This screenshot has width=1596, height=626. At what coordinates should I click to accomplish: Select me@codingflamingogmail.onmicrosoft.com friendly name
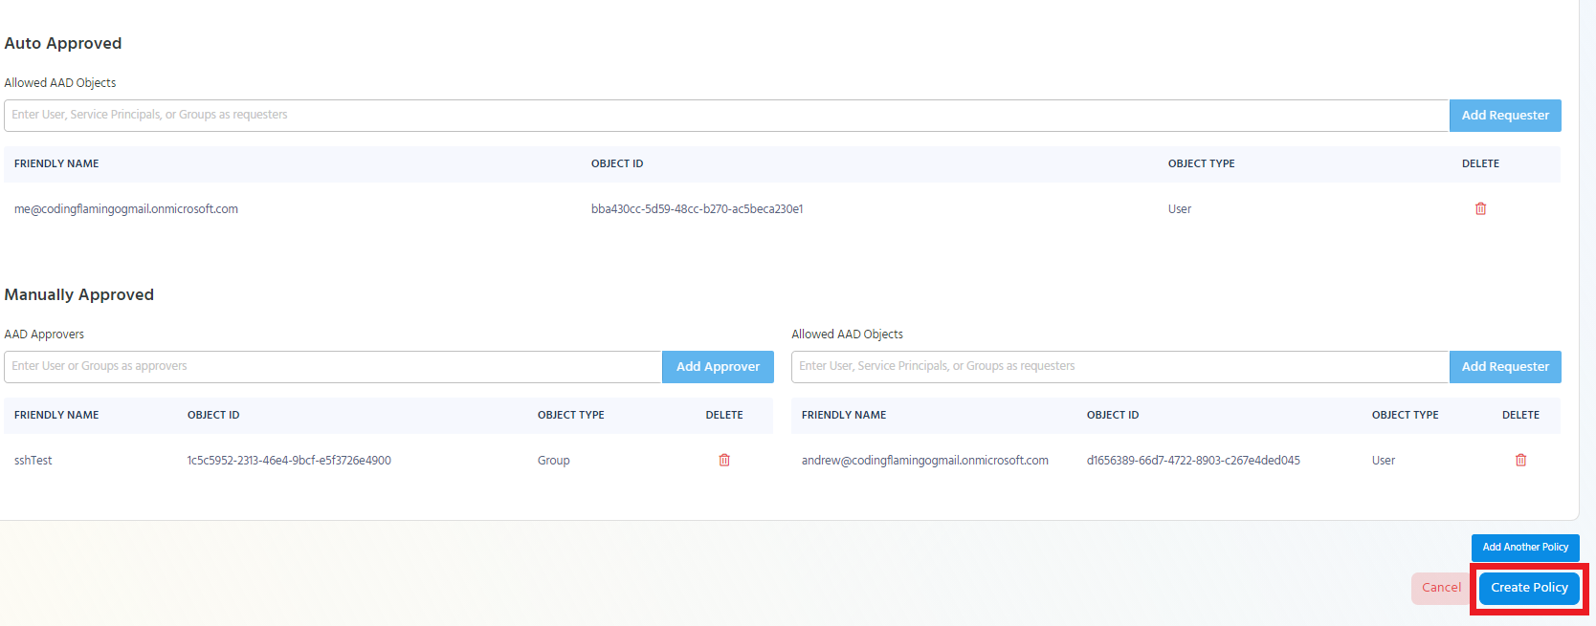click(126, 209)
